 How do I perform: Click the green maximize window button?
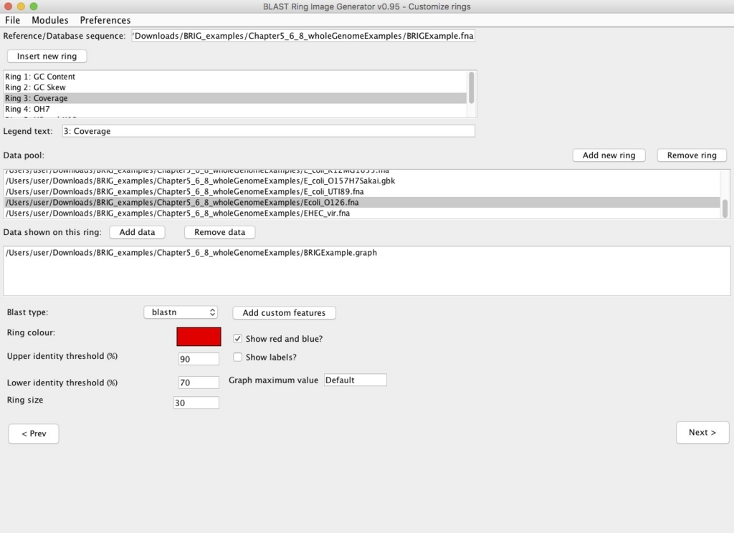click(x=34, y=6)
